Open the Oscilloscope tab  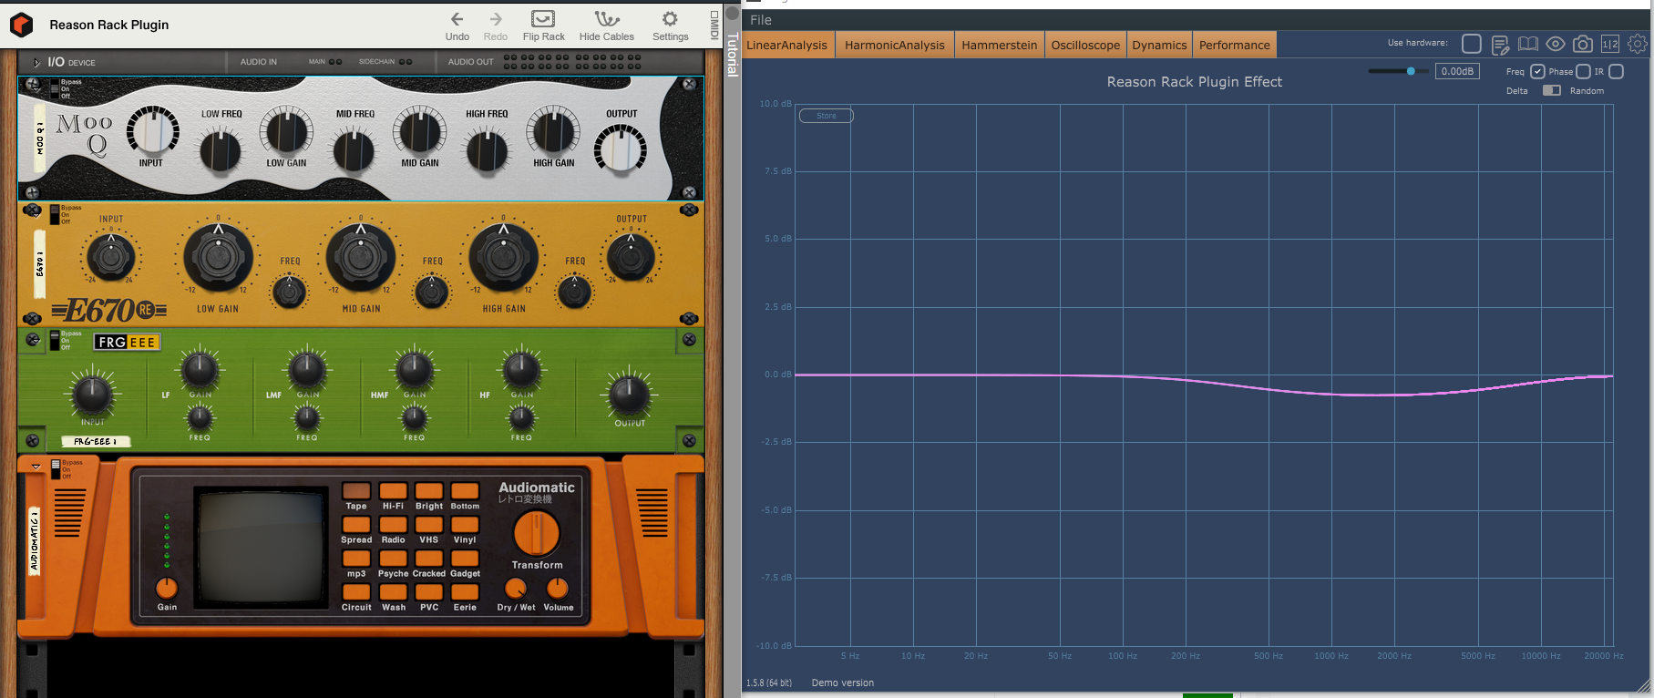[x=1085, y=45]
